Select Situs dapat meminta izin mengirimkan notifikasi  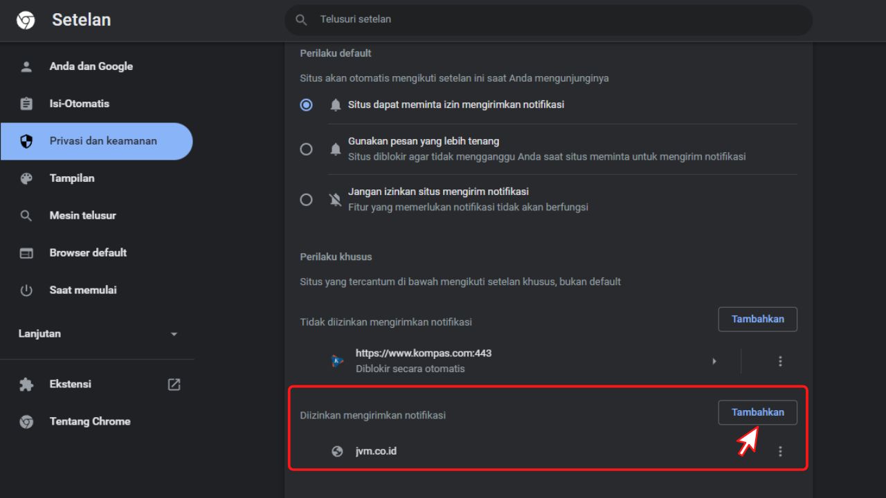coord(306,105)
